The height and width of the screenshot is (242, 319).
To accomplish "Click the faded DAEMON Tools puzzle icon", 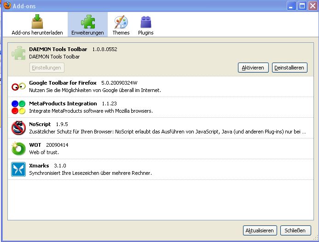I will [x=18, y=53].
